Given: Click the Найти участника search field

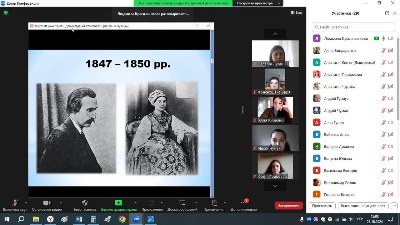Looking at the screenshot, I should 353,27.
